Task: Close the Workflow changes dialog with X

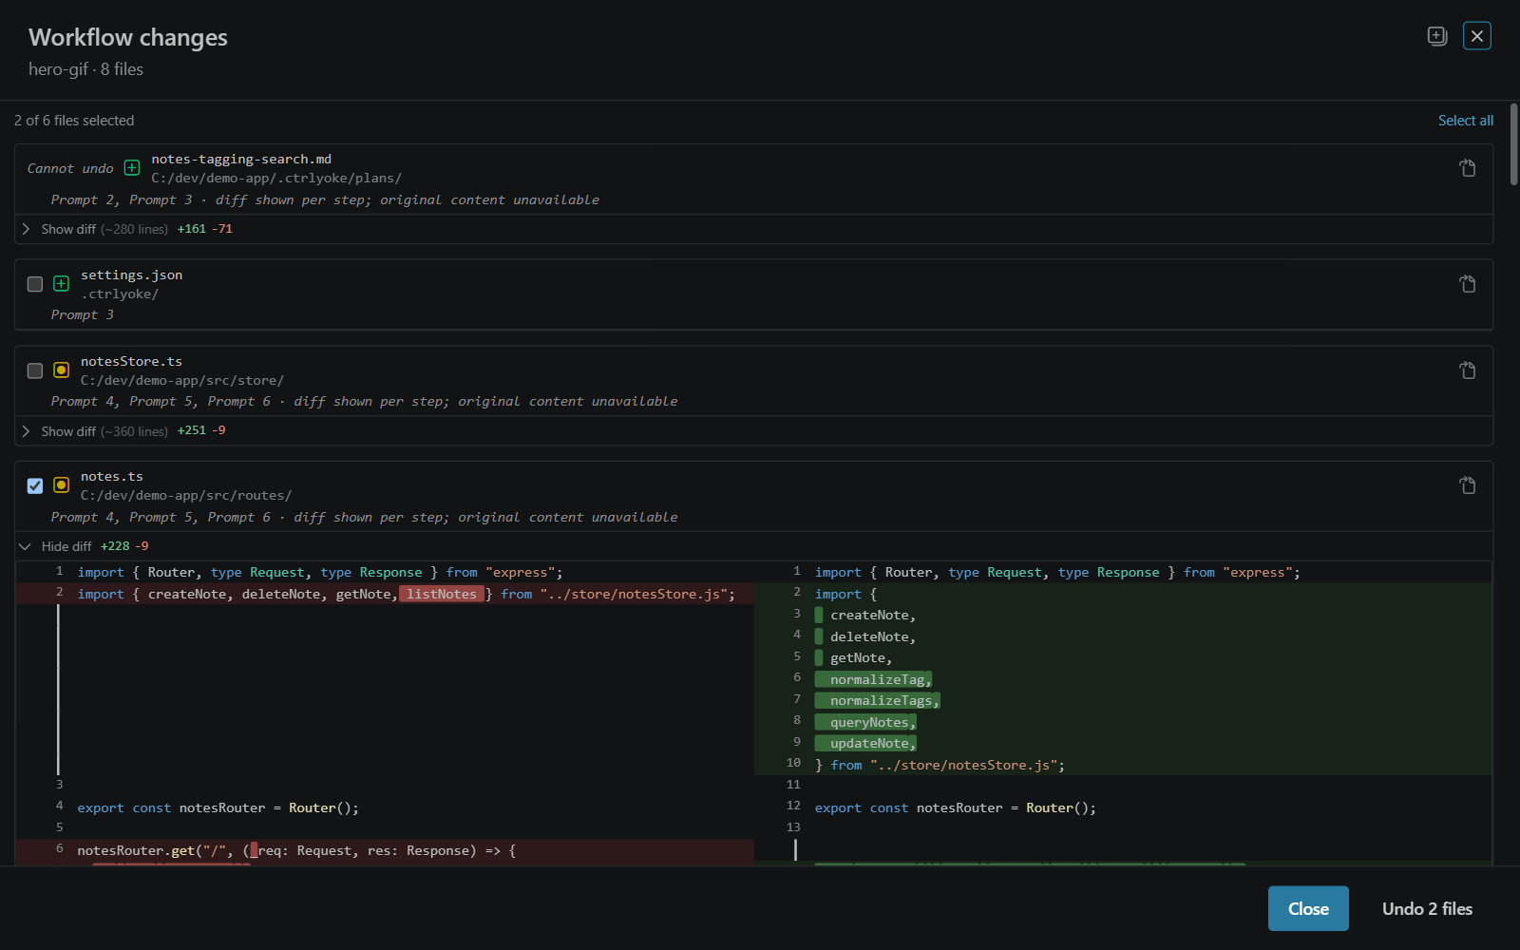Action: tap(1477, 36)
